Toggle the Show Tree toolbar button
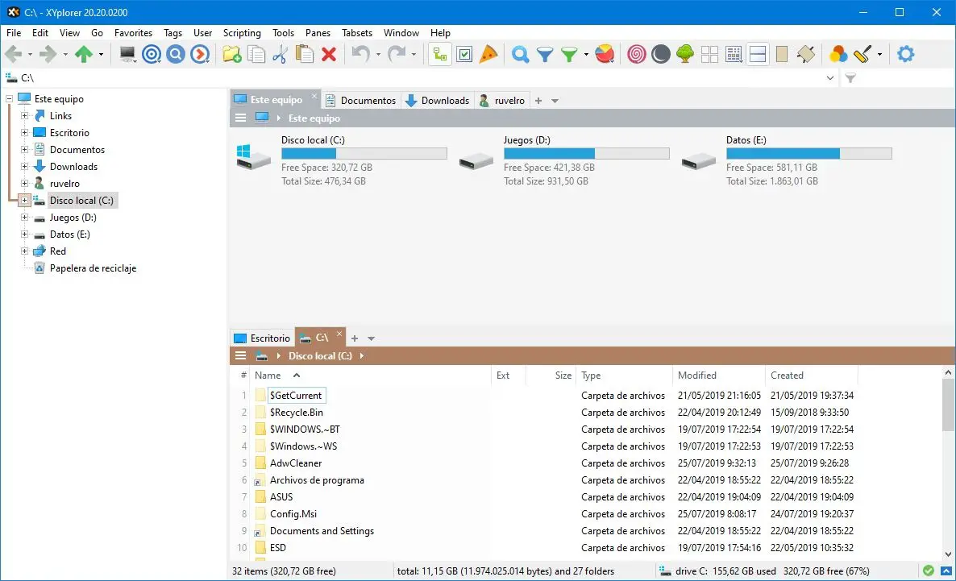956x581 pixels. (439, 54)
